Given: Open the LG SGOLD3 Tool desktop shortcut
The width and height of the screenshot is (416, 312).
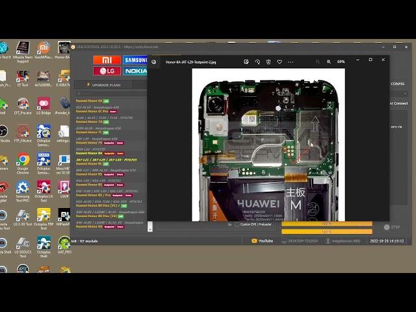Looking at the screenshot, I should pos(23,247).
